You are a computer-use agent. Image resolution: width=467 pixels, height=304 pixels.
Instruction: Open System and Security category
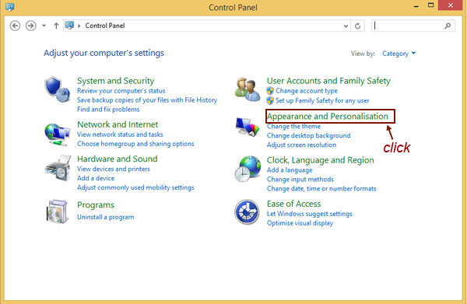(x=115, y=81)
